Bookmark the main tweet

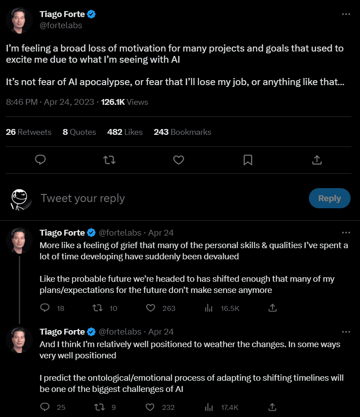tap(248, 160)
